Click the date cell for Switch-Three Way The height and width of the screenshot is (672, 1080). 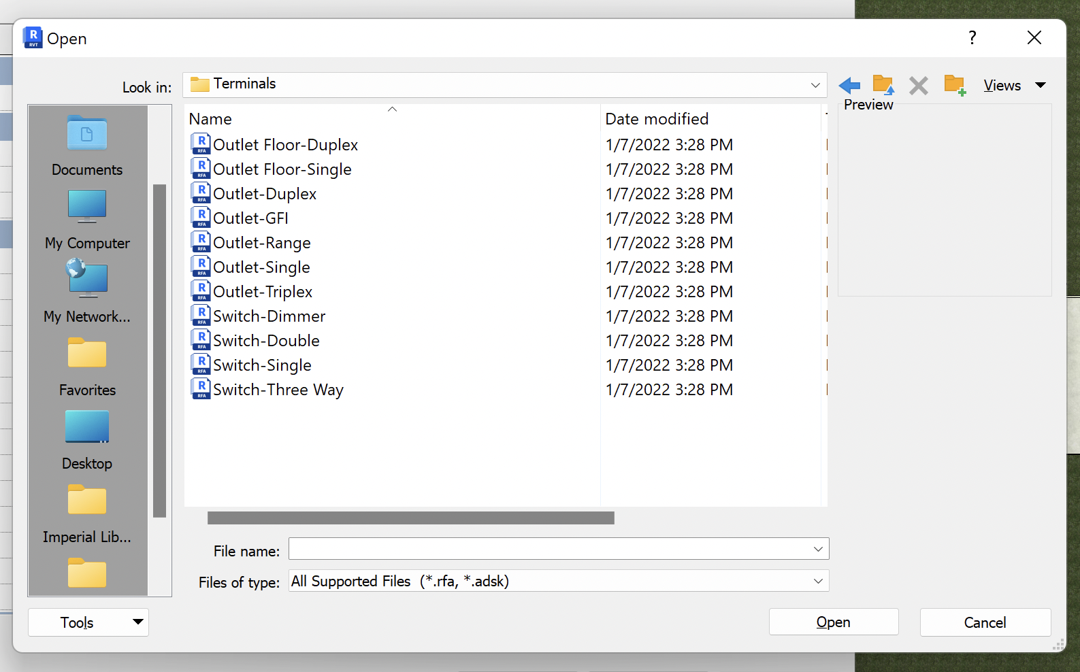[670, 390]
